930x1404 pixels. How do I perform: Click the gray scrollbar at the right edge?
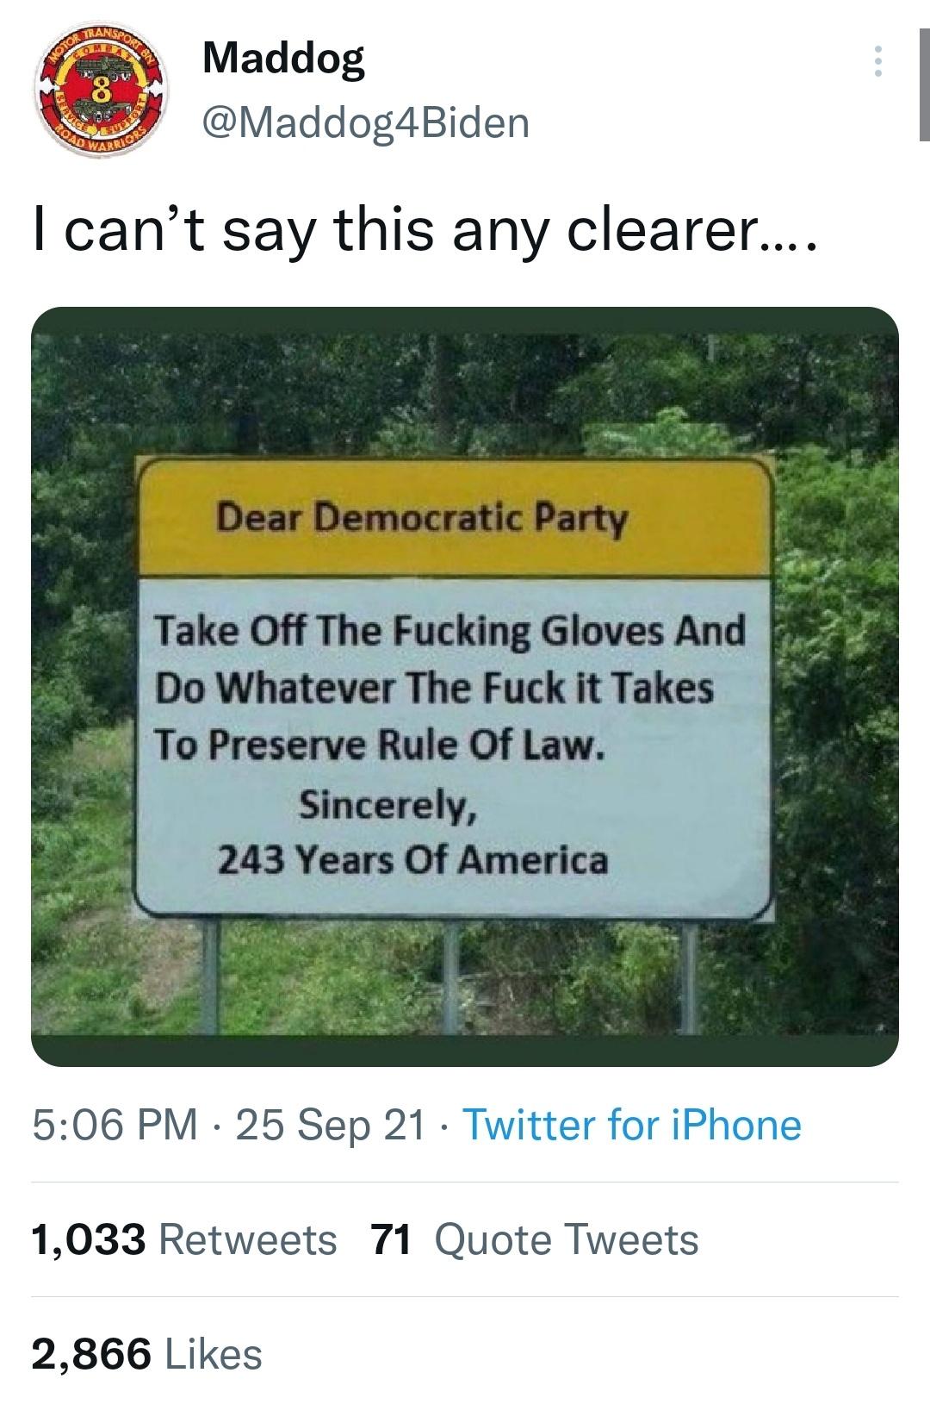[x=924, y=84]
